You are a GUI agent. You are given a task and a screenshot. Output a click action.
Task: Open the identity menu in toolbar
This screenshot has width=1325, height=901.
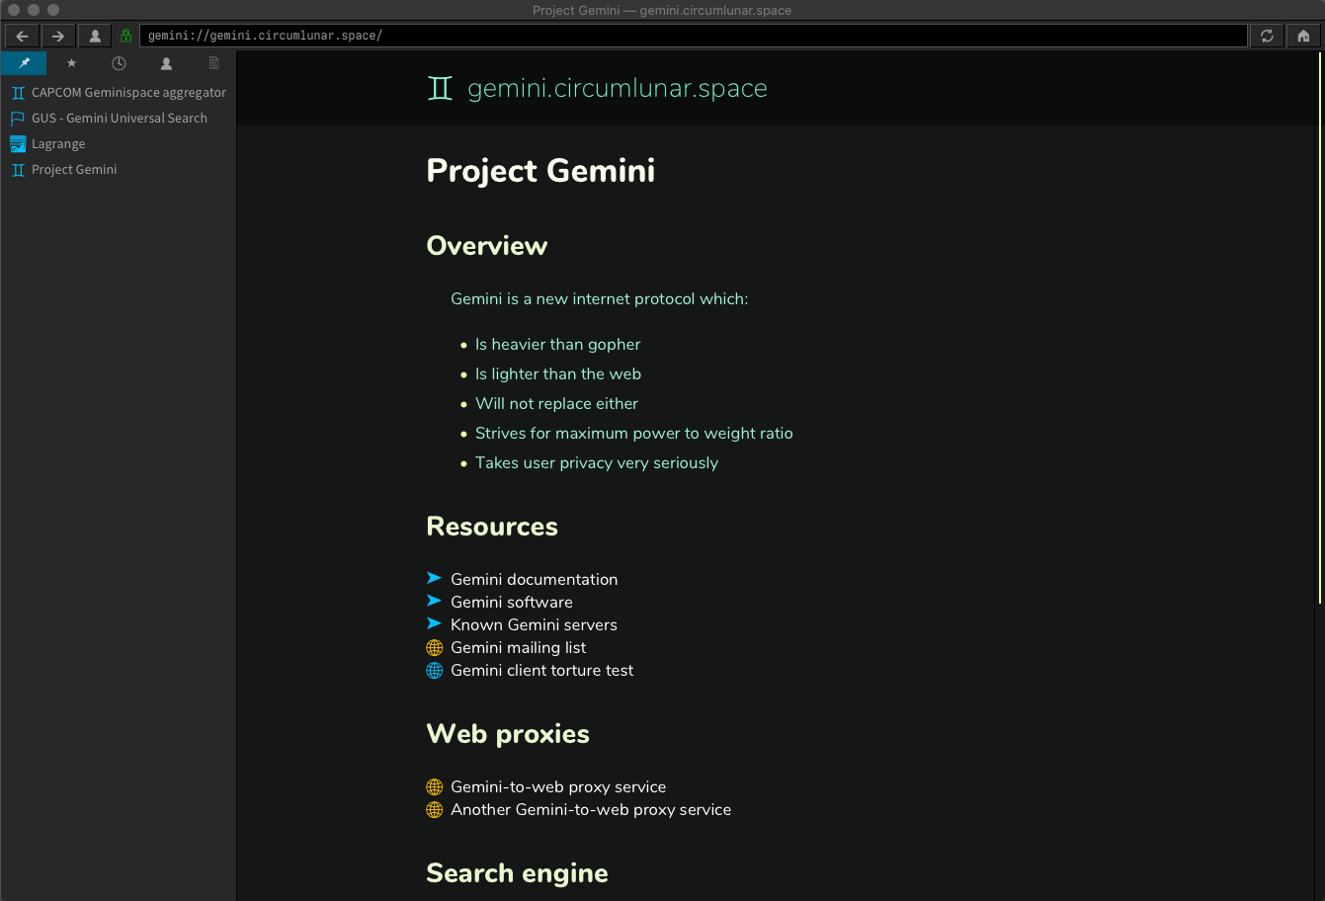tap(95, 36)
